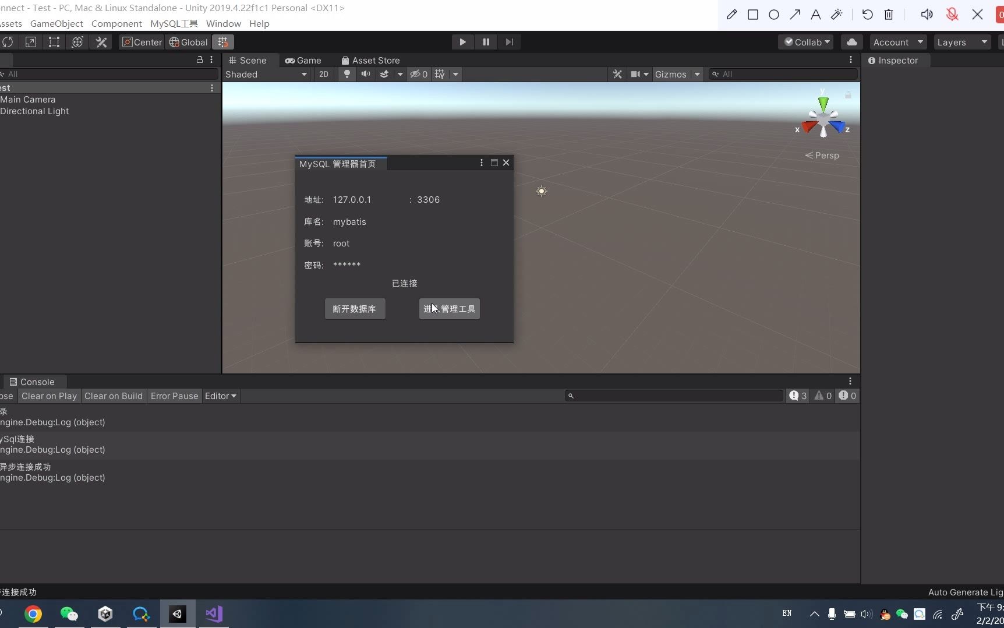
Task: Open the Collab dropdown
Action: pyautogui.click(x=805, y=42)
